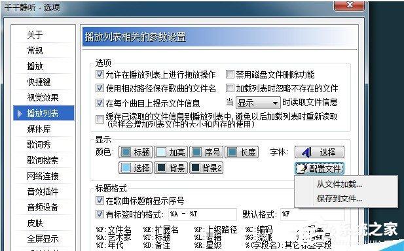Select 常规 in the sidebar
Image resolution: width=404 pixels, height=251 pixels.
pos(35,50)
